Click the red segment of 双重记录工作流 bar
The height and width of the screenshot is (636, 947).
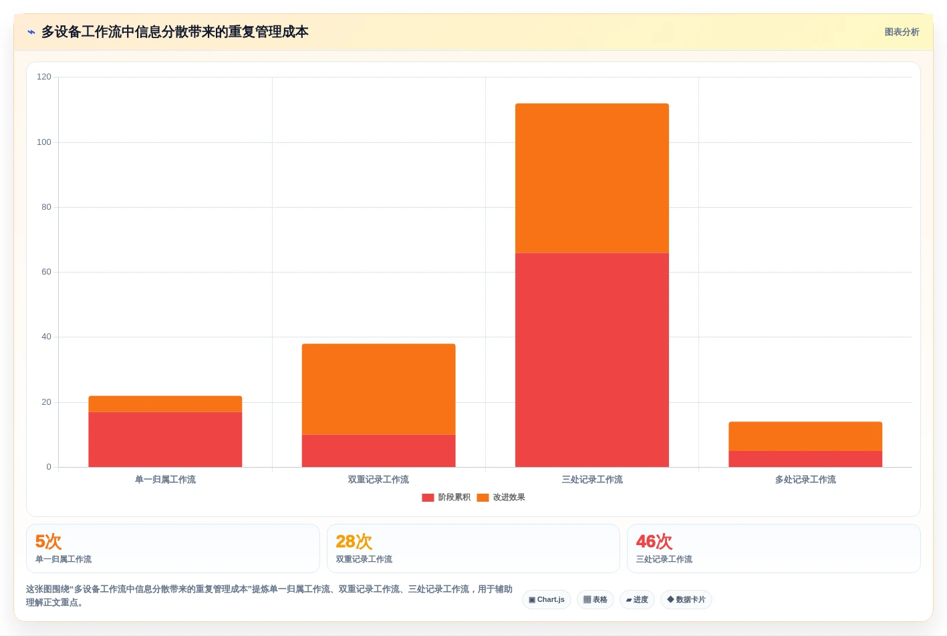point(378,451)
